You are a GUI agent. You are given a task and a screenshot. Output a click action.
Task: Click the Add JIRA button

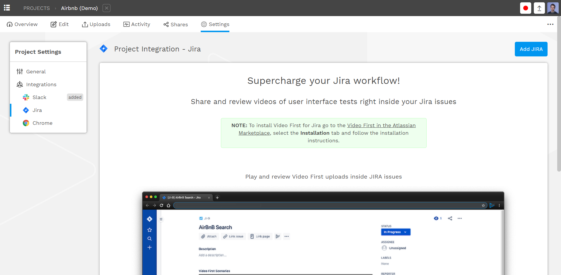click(531, 49)
